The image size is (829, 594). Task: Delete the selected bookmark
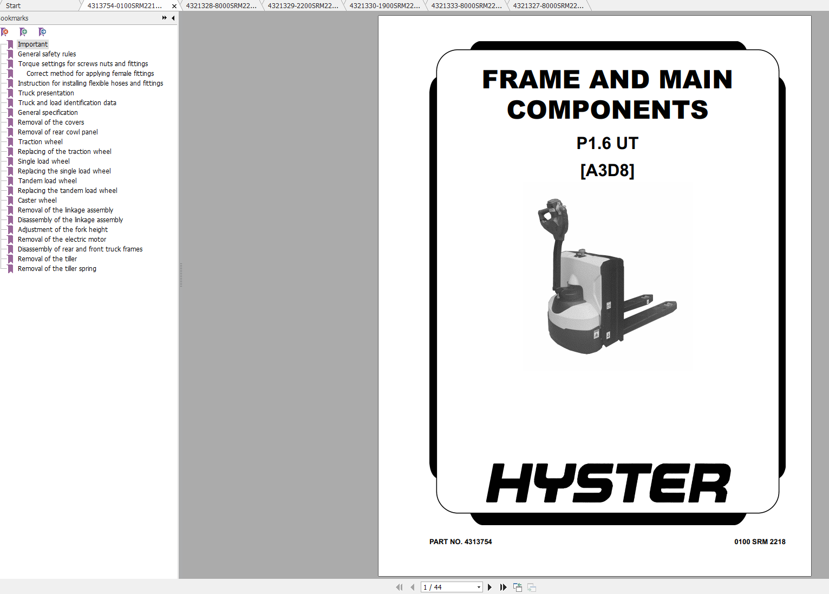[x=5, y=31]
